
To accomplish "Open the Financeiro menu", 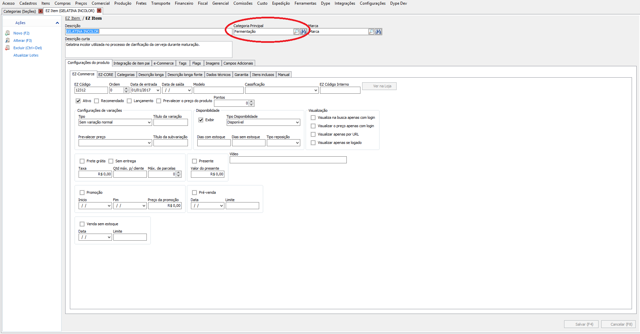I will point(184,3).
